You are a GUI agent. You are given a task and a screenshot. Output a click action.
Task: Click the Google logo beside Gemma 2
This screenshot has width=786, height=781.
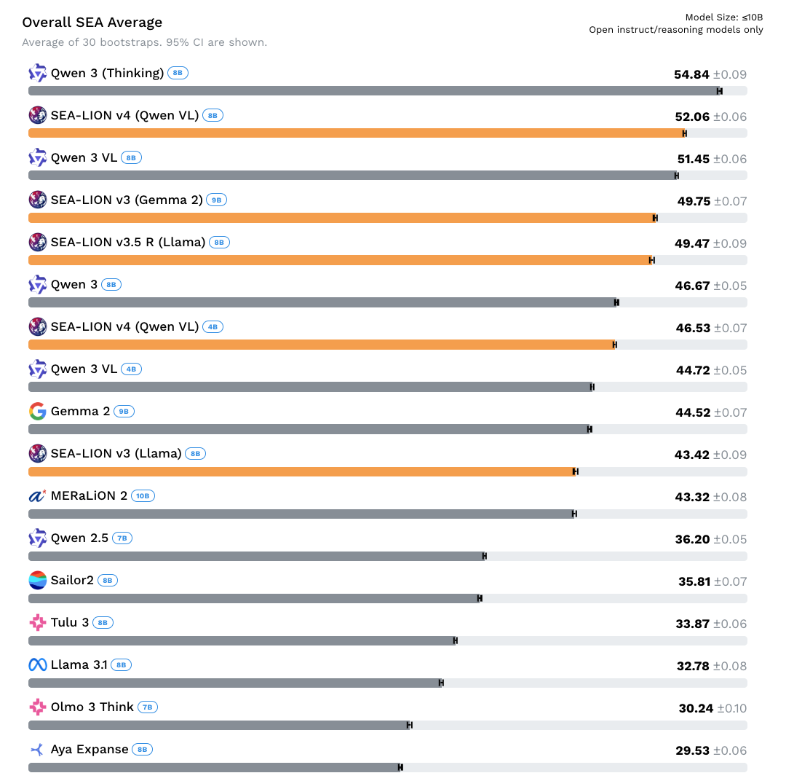pyautogui.click(x=38, y=411)
